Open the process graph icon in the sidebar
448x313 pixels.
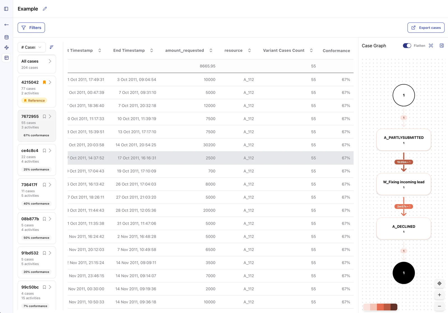tap(6, 48)
